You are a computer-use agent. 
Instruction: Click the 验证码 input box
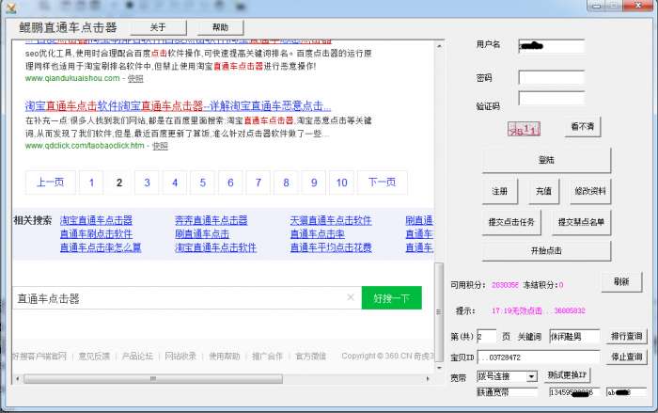pos(552,99)
